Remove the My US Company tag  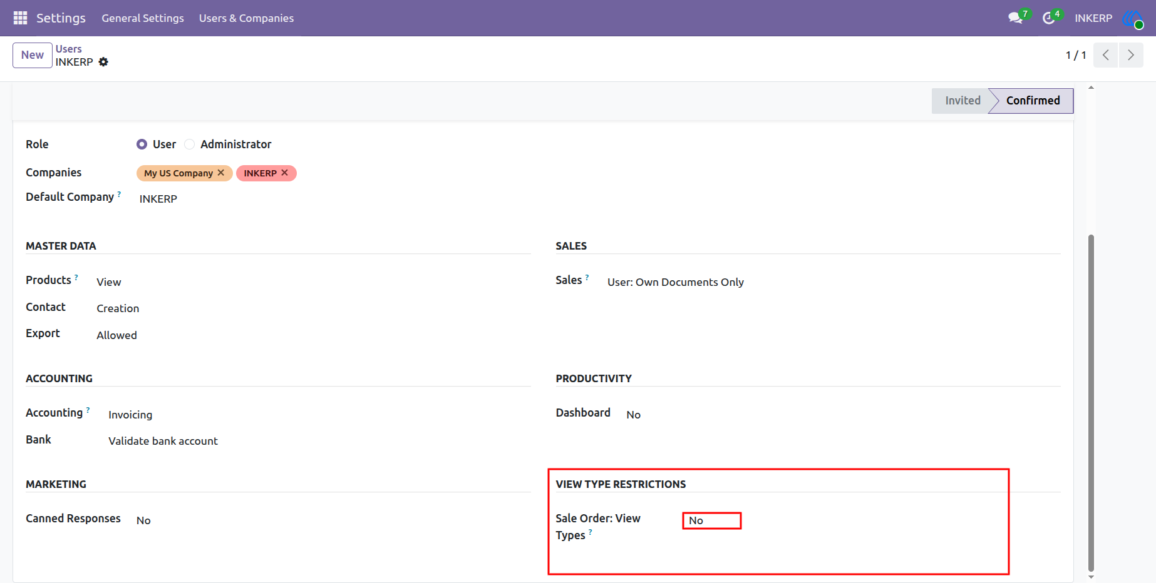point(220,173)
